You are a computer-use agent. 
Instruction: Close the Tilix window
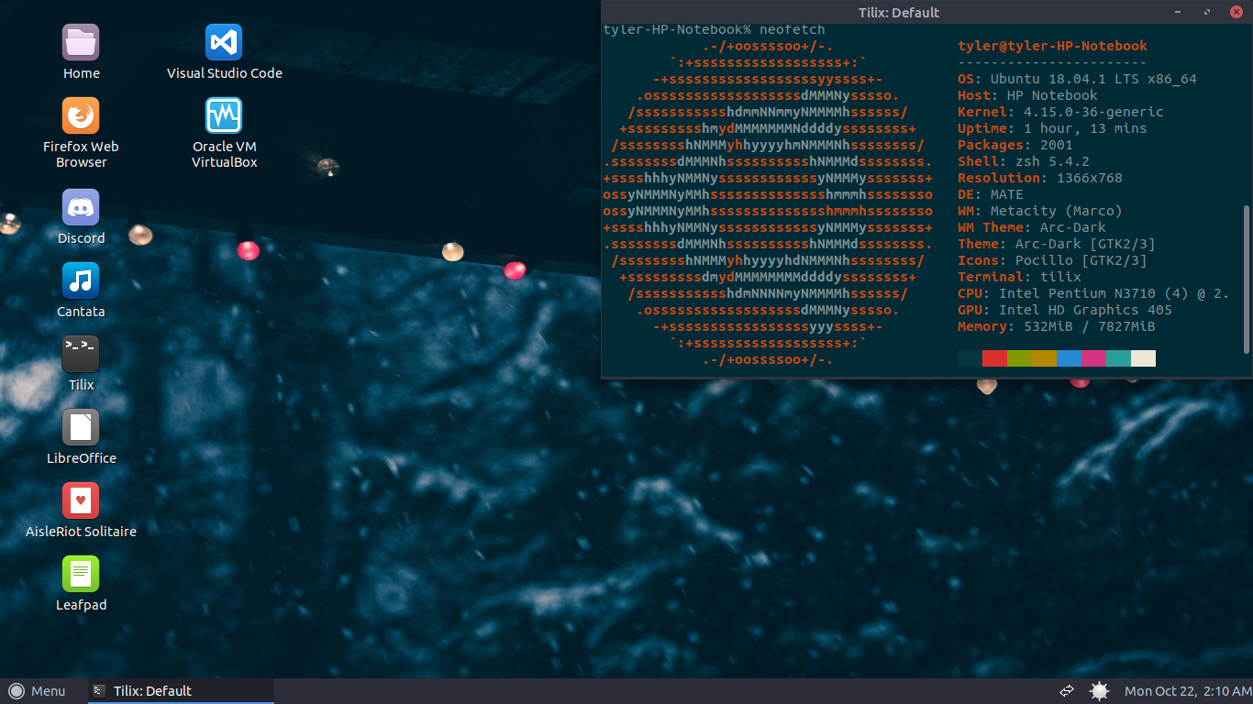coord(1235,12)
